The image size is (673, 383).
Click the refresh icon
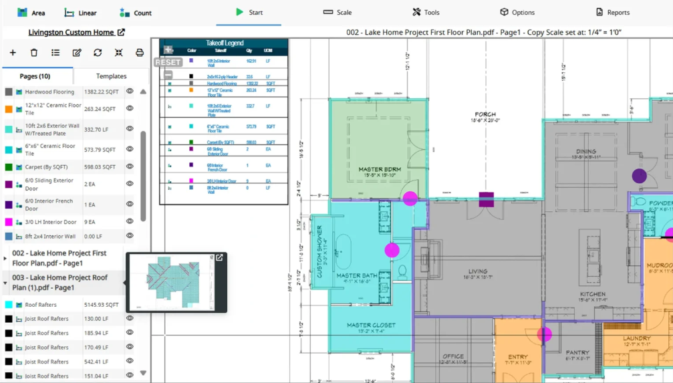(98, 52)
